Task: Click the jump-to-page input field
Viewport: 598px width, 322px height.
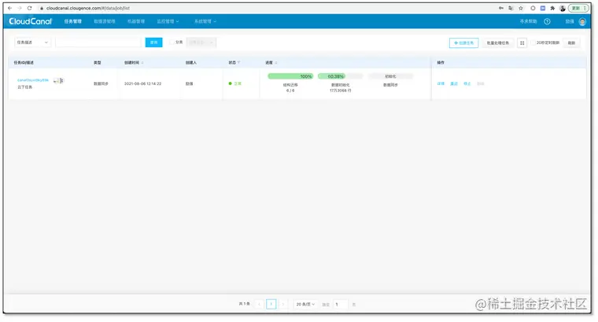Action: (x=340, y=305)
